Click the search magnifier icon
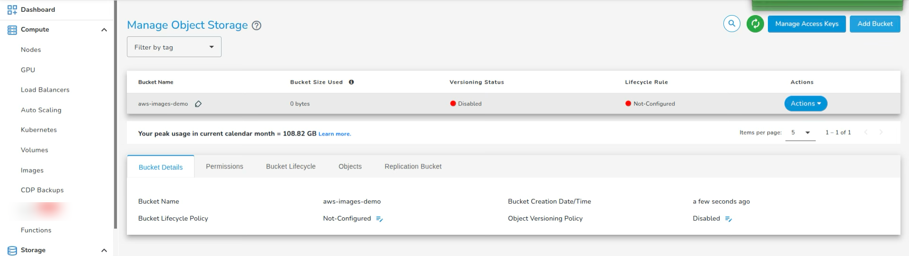 pyautogui.click(x=732, y=23)
